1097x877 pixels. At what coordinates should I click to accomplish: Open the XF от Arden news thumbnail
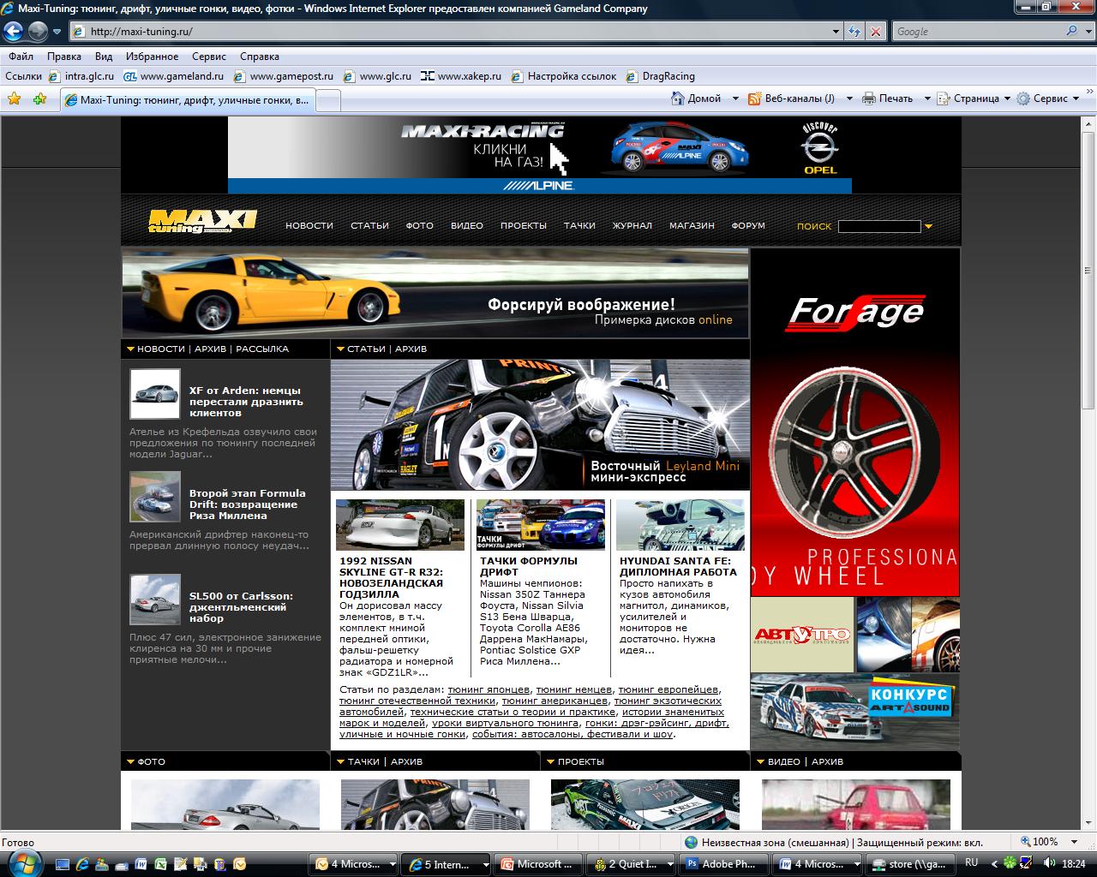155,393
